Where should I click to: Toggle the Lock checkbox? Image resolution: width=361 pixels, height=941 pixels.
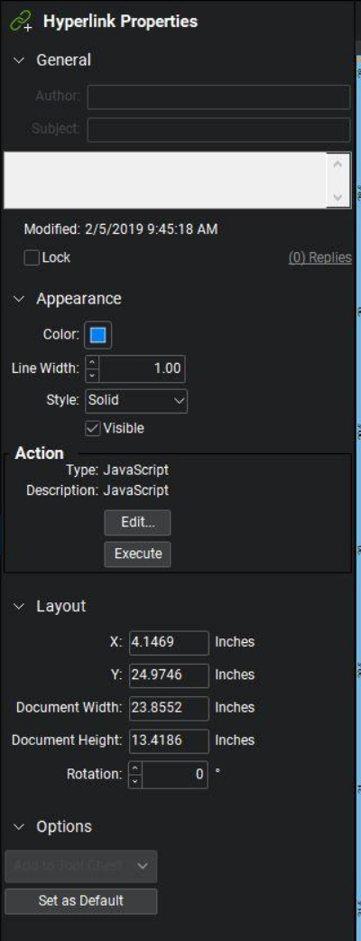click(x=32, y=258)
